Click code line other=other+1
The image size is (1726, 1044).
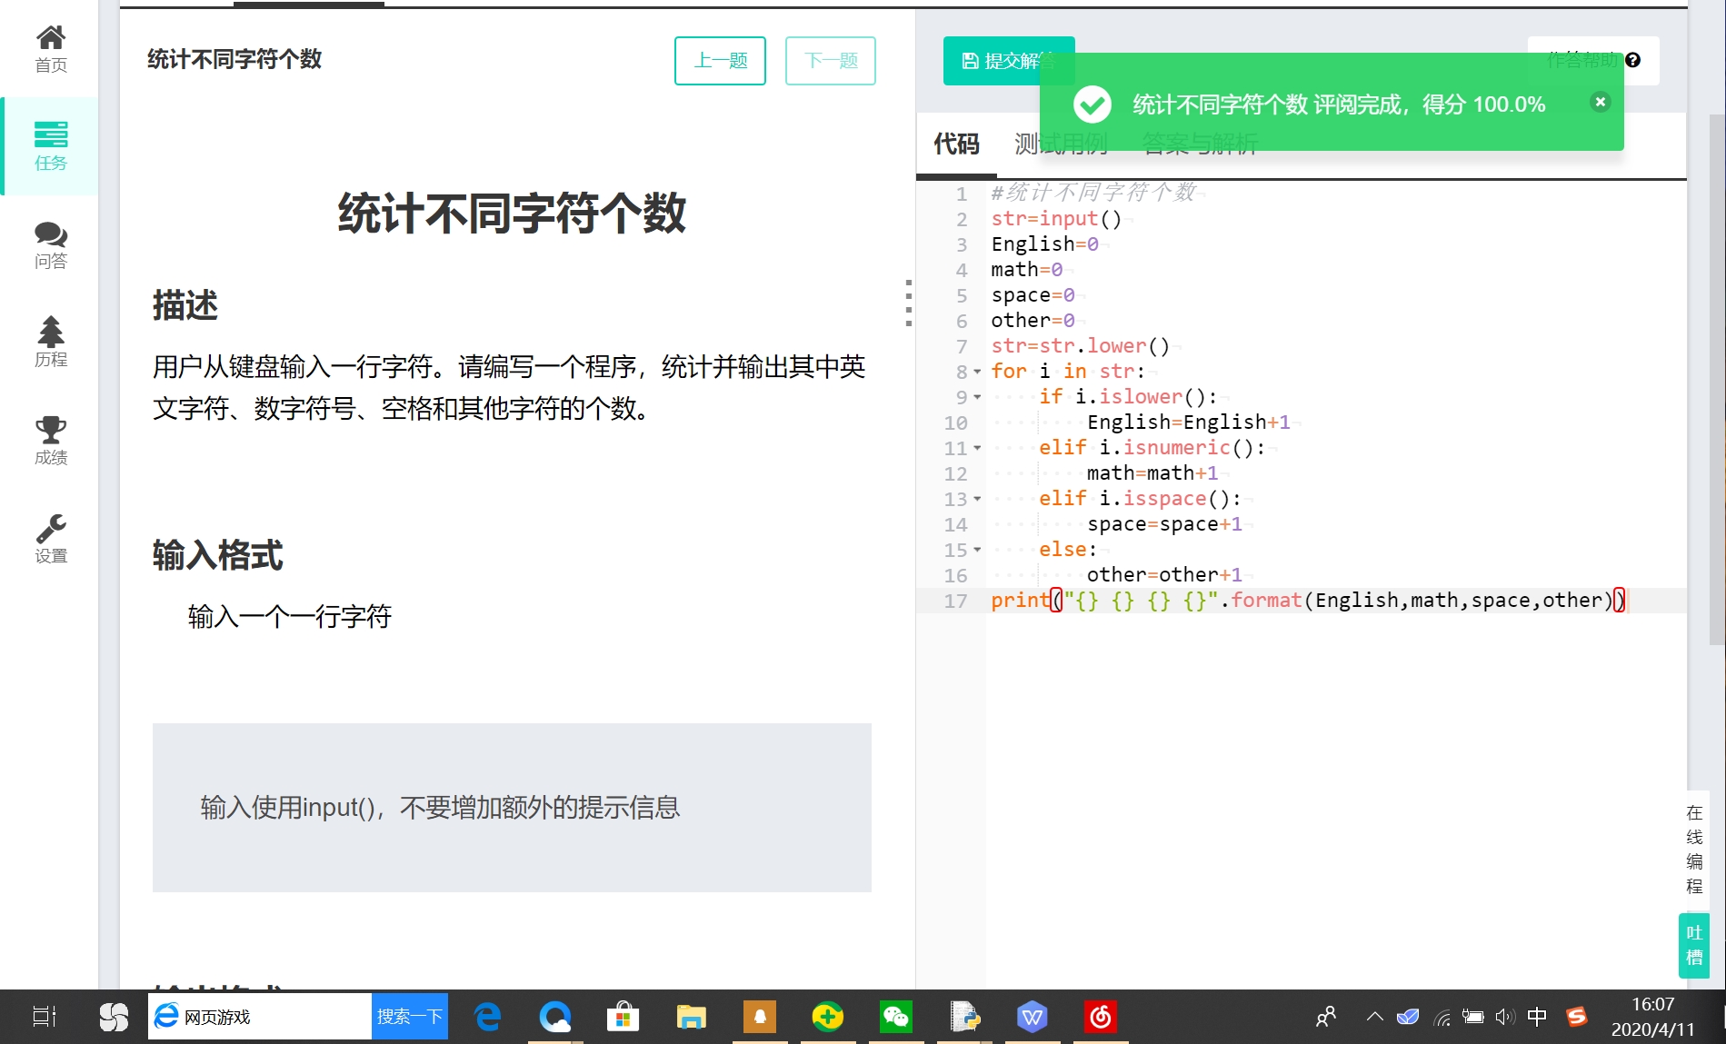(x=1164, y=575)
